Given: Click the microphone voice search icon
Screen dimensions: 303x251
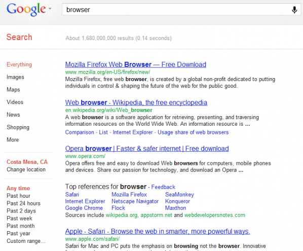Looking at the screenshot, I should coord(294,10).
